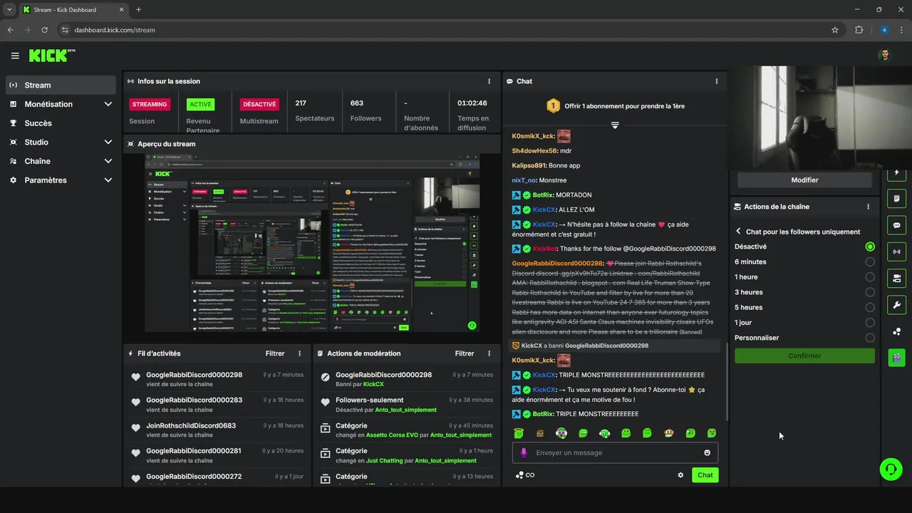Click the bubbles icon below message box
This screenshot has width=912, height=513.
point(519,475)
